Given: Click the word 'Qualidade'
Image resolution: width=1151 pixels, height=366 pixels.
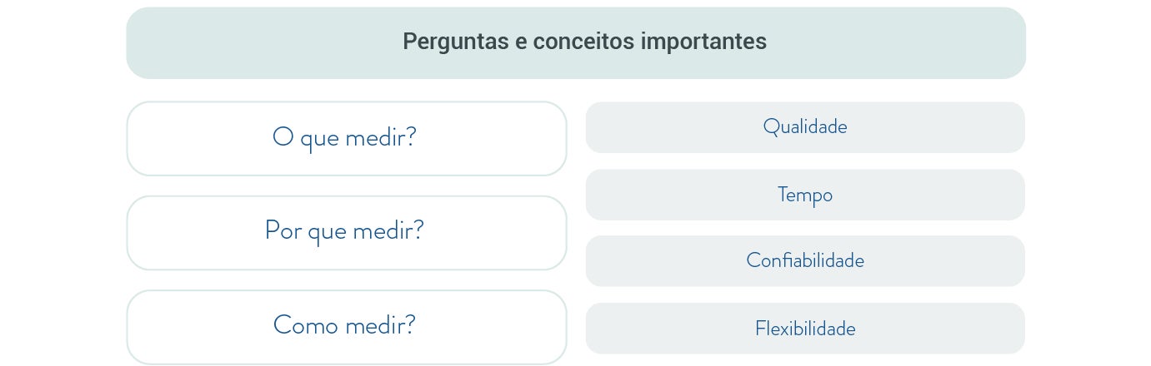Looking at the screenshot, I should coord(805,126).
